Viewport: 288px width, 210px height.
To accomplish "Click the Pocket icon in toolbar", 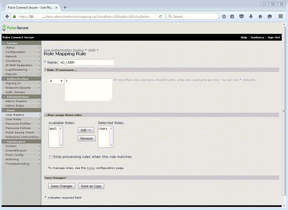I will pyautogui.click(x=242, y=16).
